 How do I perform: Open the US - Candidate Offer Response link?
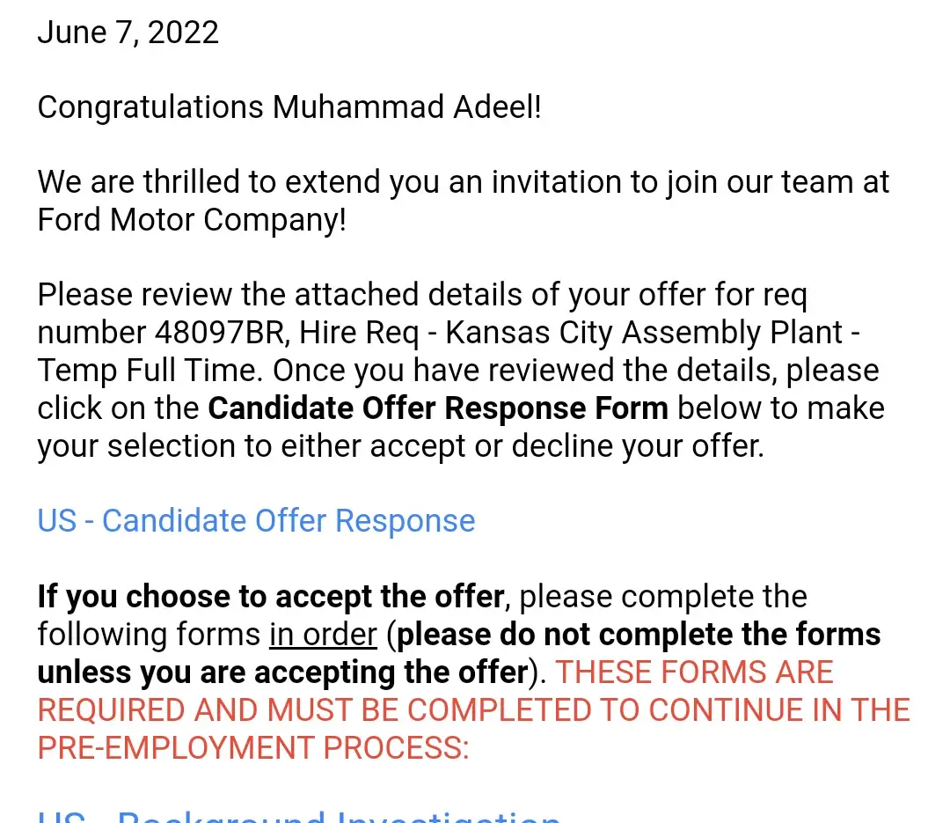click(256, 521)
